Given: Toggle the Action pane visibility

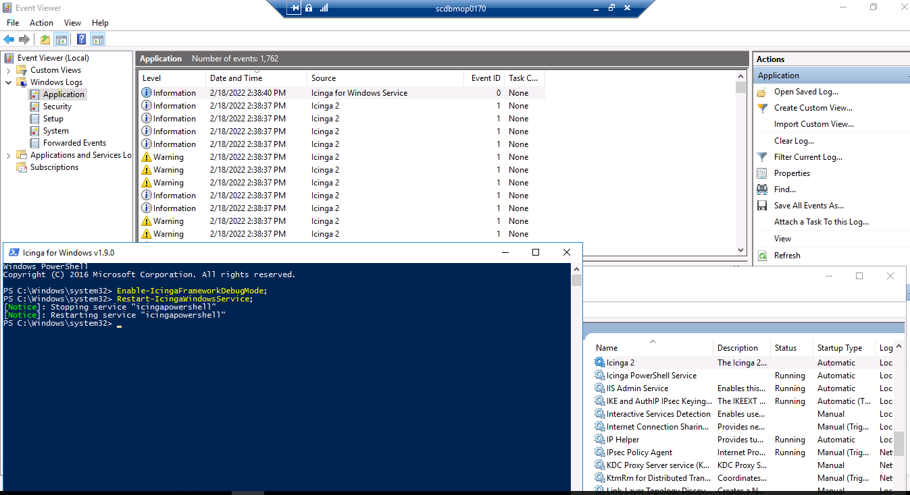Looking at the screenshot, I should coord(97,39).
